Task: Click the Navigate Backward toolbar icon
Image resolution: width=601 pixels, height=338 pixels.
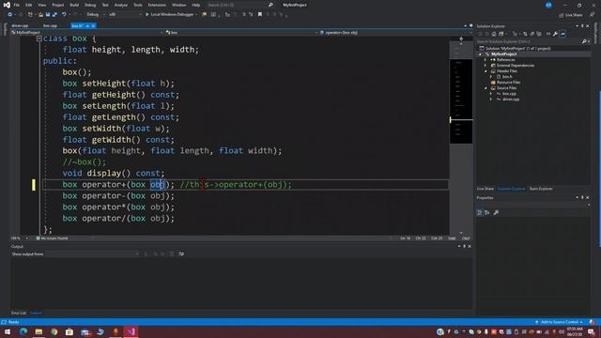Action: [x=9, y=15]
